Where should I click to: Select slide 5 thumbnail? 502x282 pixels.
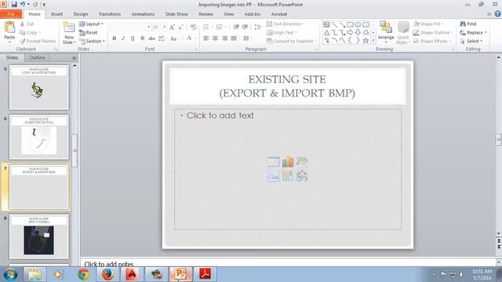tap(39, 87)
